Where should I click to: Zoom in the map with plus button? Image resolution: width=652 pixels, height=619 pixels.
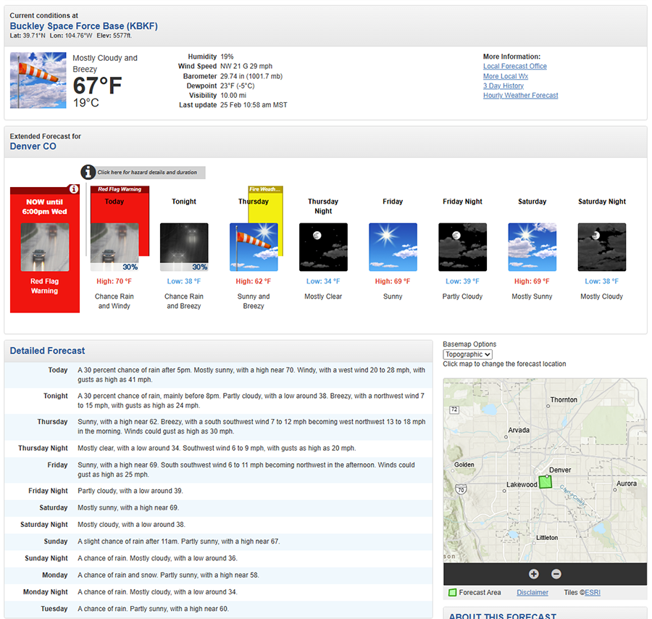click(534, 574)
